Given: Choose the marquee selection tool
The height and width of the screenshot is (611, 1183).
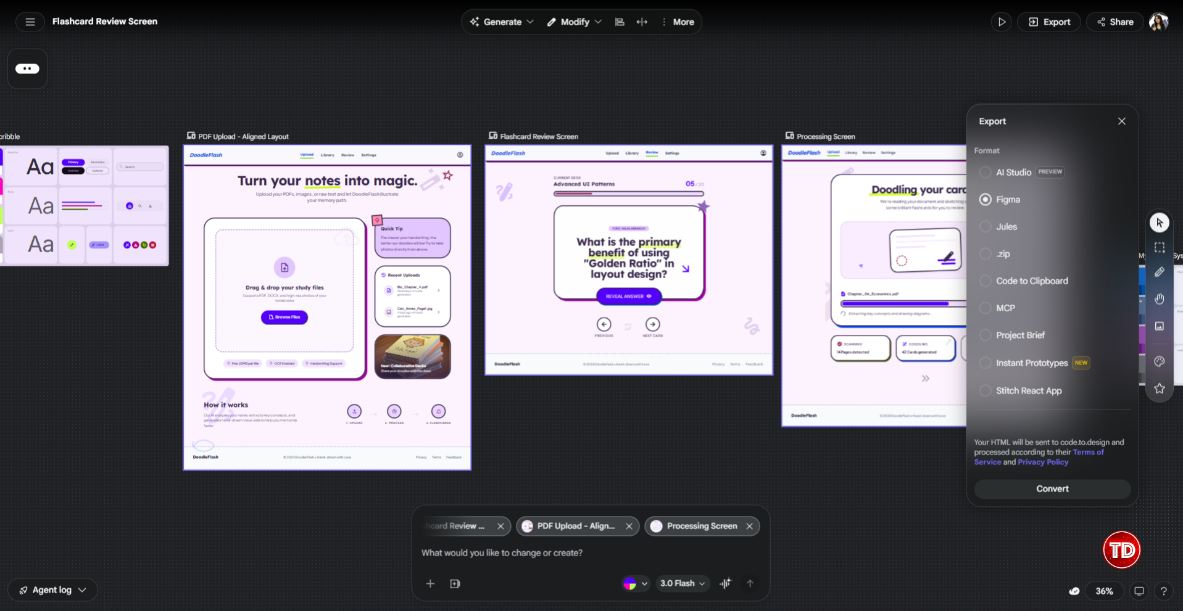Looking at the screenshot, I should 1159,247.
